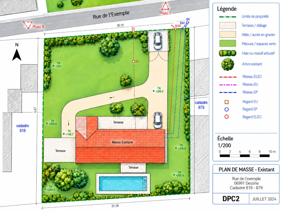Click the green property limit line in legend
The image size is (282, 212).
pos(227,17)
